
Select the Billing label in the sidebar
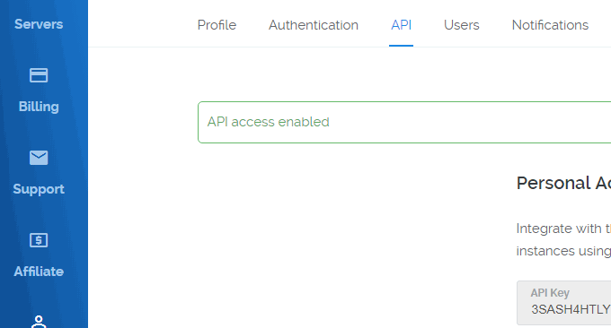[39, 107]
